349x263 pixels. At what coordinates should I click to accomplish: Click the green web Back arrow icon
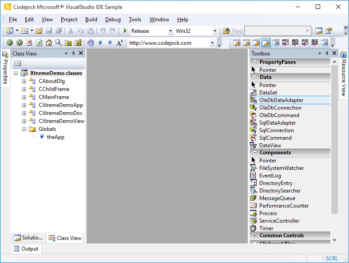pyautogui.click(x=10, y=43)
